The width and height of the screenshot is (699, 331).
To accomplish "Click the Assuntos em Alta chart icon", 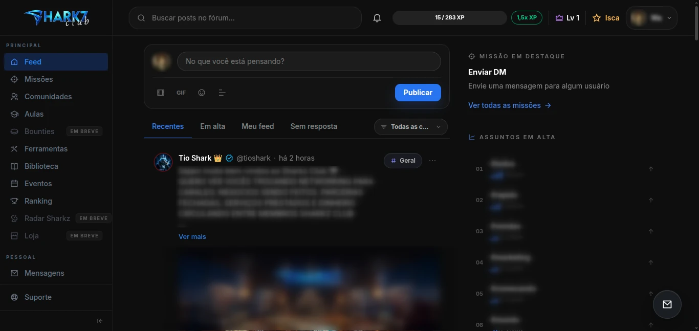I will click(x=472, y=137).
